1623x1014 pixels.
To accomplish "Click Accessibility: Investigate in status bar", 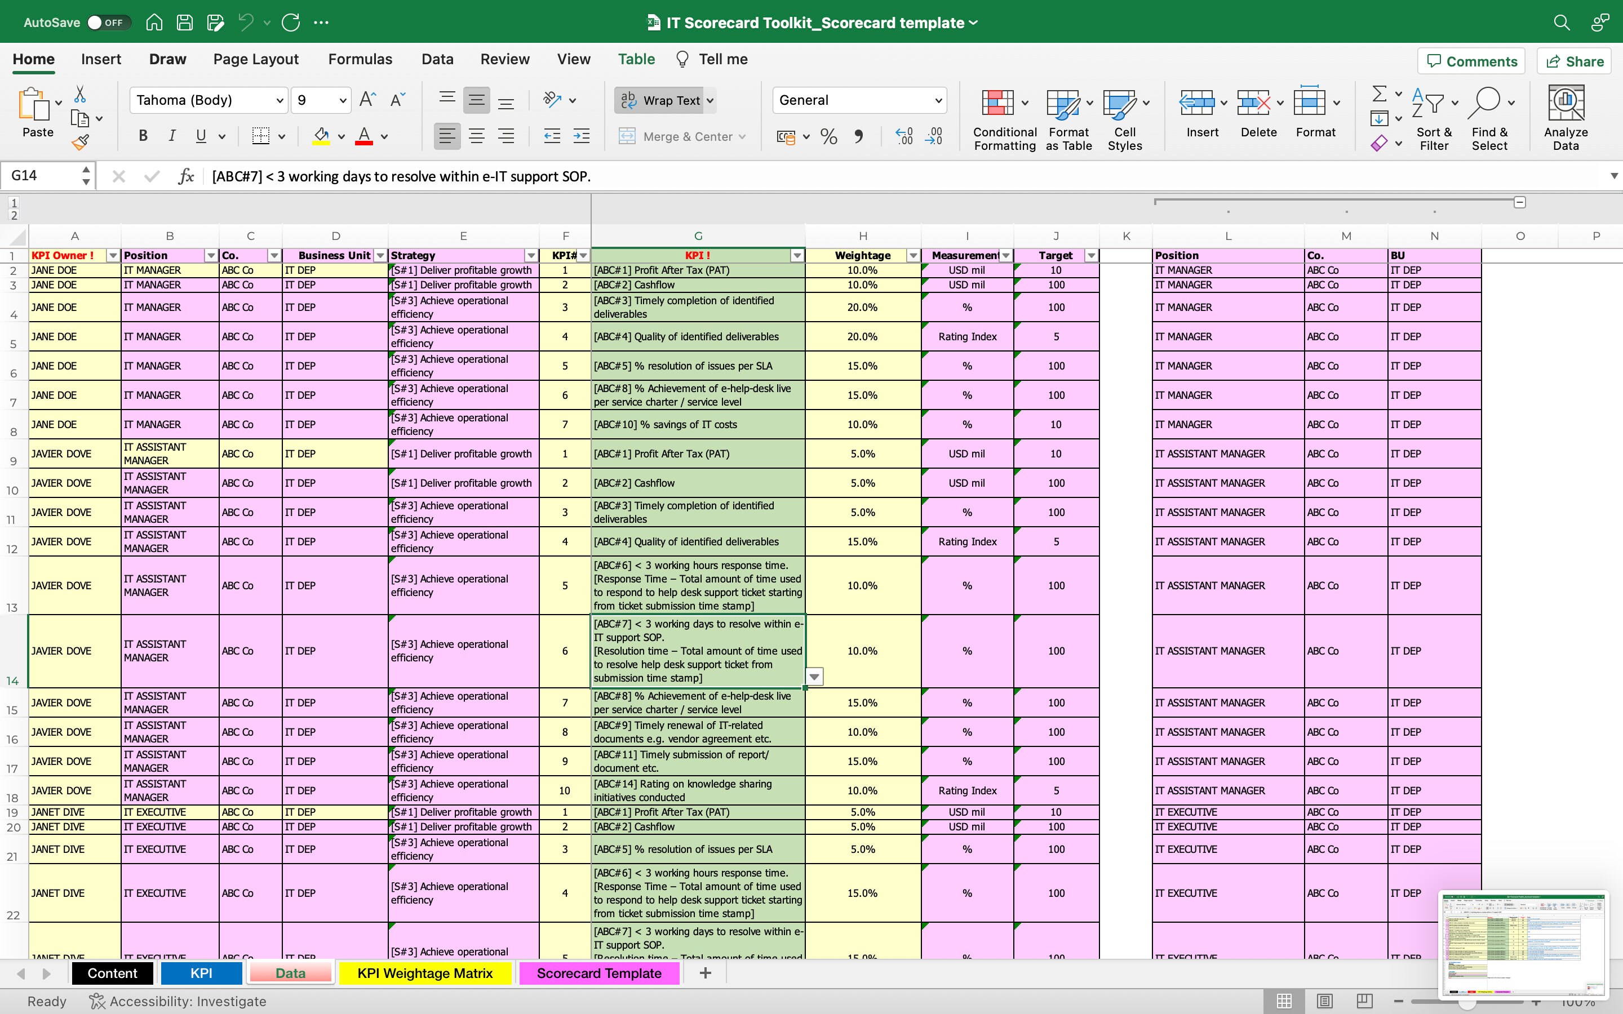I will click(178, 1001).
